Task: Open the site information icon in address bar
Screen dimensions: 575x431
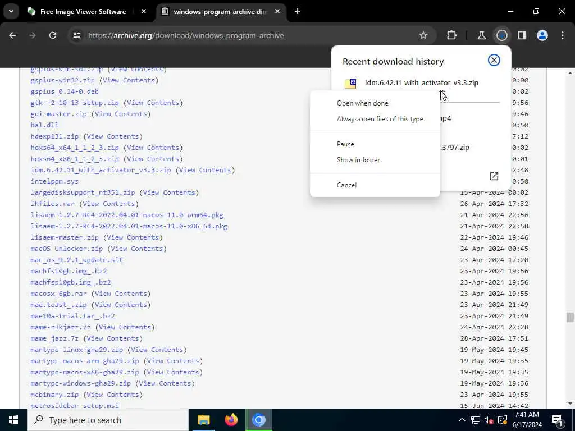Action: pos(76,35)
